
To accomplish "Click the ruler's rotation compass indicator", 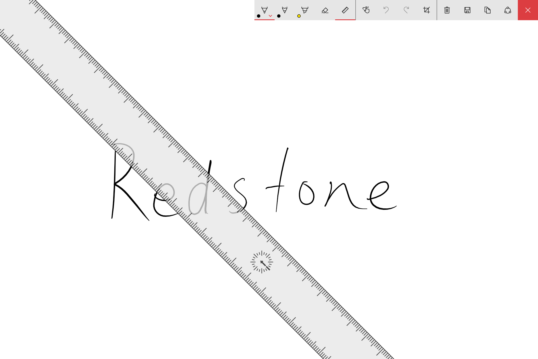I will tap(262, 262).
